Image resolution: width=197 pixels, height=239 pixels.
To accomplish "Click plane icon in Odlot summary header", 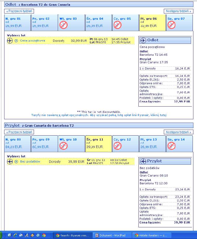I will tap(143, 40).
